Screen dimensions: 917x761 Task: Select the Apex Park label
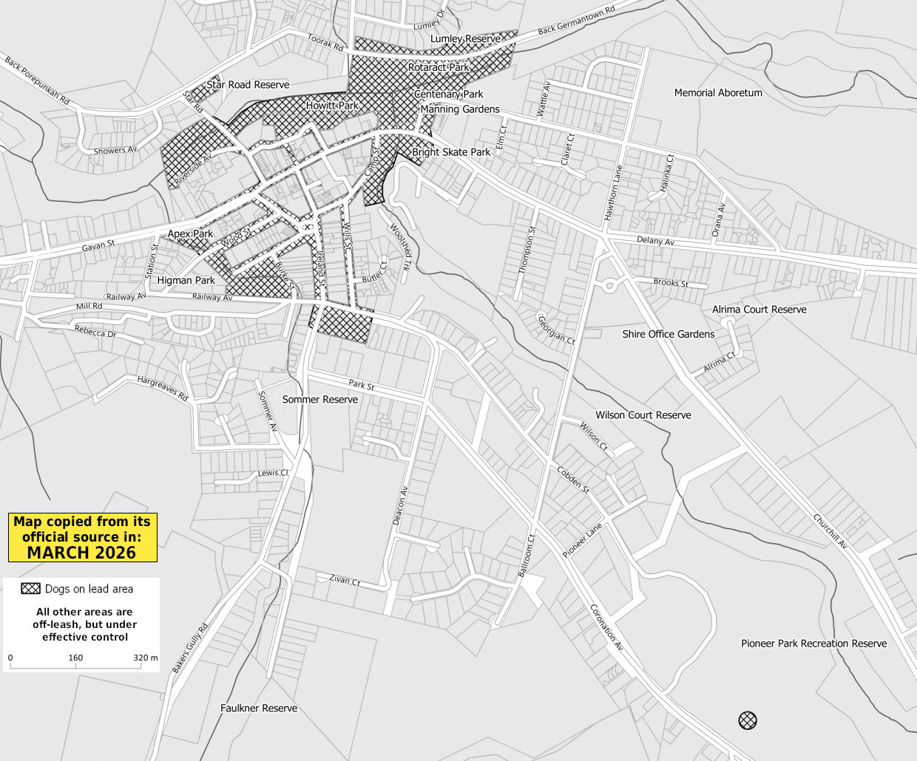tap(190, 234)
